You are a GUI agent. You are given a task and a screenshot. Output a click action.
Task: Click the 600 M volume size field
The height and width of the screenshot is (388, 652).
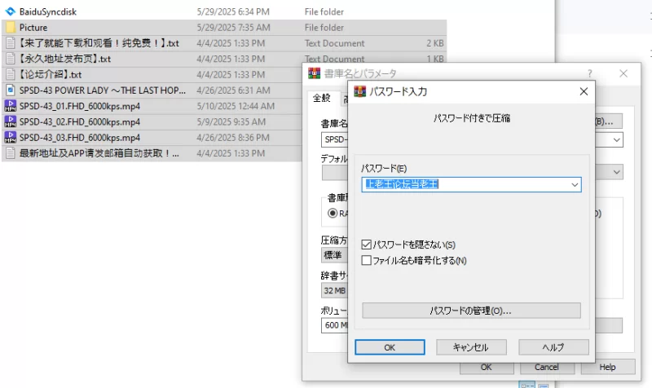coord(335,325)
